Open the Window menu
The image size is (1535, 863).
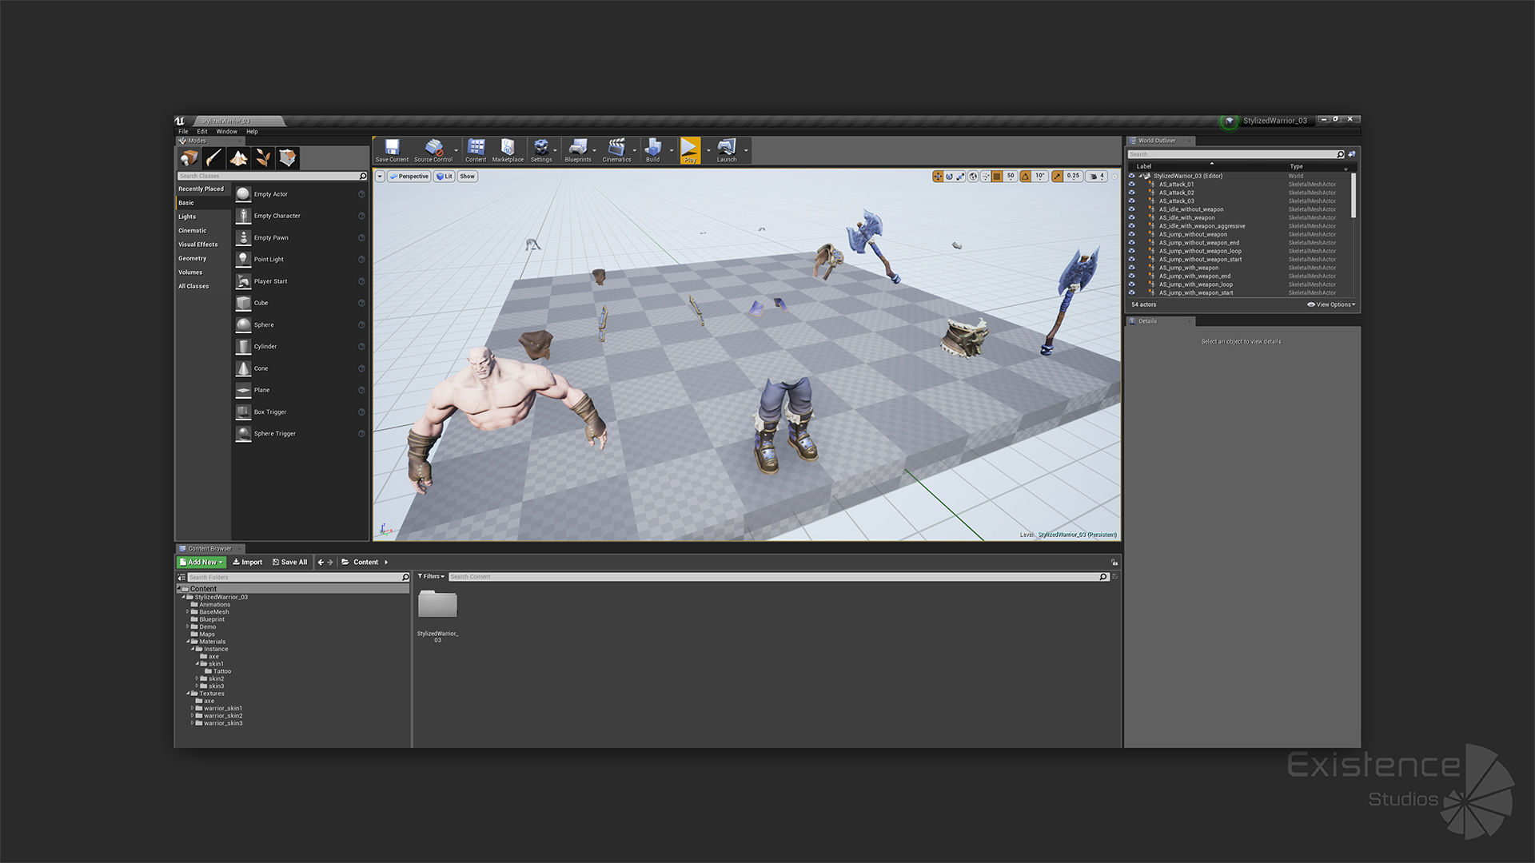pos(226,132)
